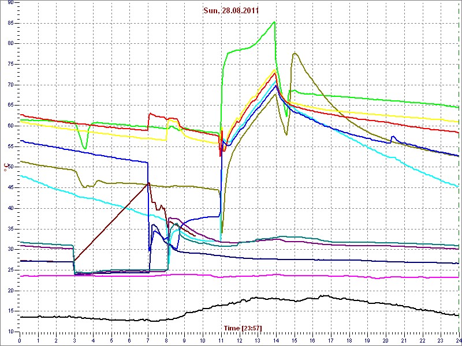
Task: Select hour '17' on the time axis
Action: (x=330, y=341)
